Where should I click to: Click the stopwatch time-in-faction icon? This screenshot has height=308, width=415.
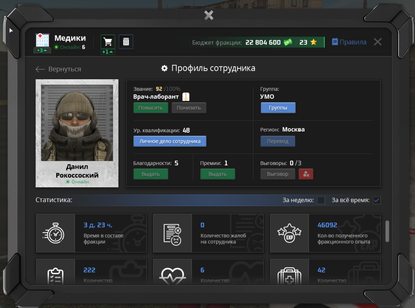[x=55, y=233]
